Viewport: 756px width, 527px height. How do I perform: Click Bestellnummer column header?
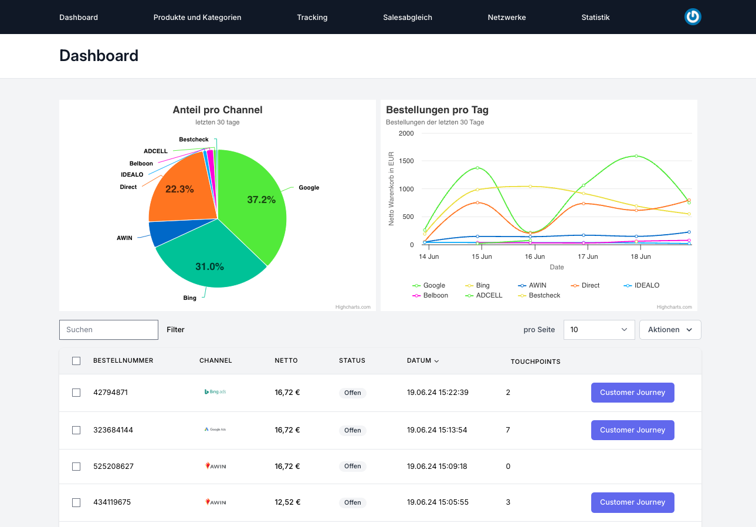point(123,361)
